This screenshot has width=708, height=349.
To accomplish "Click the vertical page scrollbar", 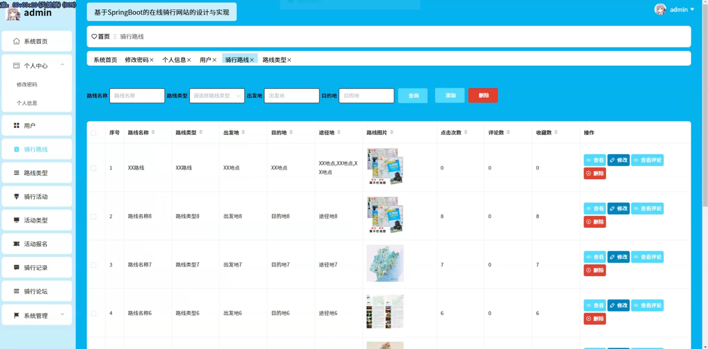I will 705,106.
